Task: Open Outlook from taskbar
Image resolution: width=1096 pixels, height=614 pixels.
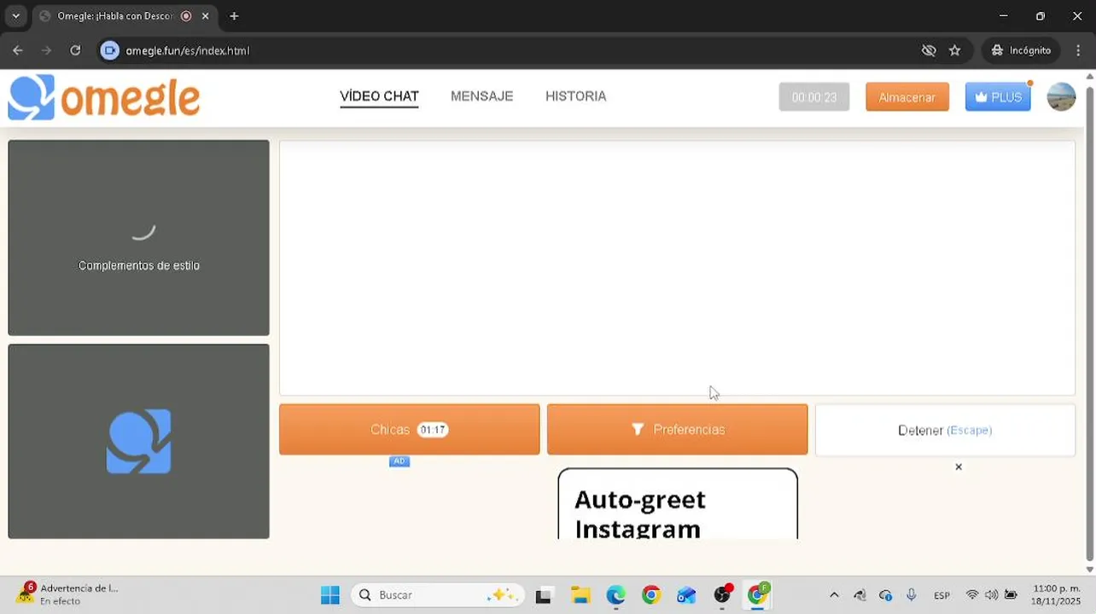Action: click(x=687, y=595)
